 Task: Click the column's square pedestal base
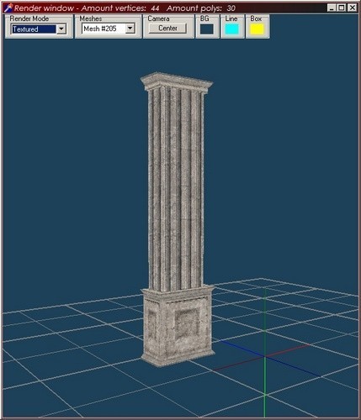pyautogui.click(x=178, y=326)
